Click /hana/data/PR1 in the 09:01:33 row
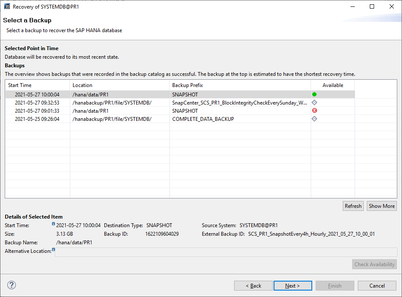 tap(91, 111)
